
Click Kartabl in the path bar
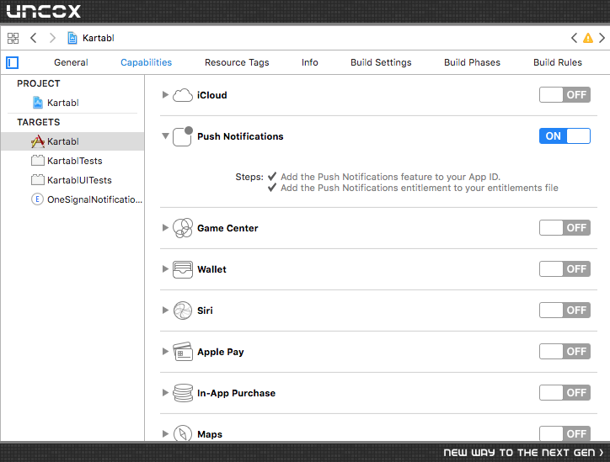coord(99,38)
